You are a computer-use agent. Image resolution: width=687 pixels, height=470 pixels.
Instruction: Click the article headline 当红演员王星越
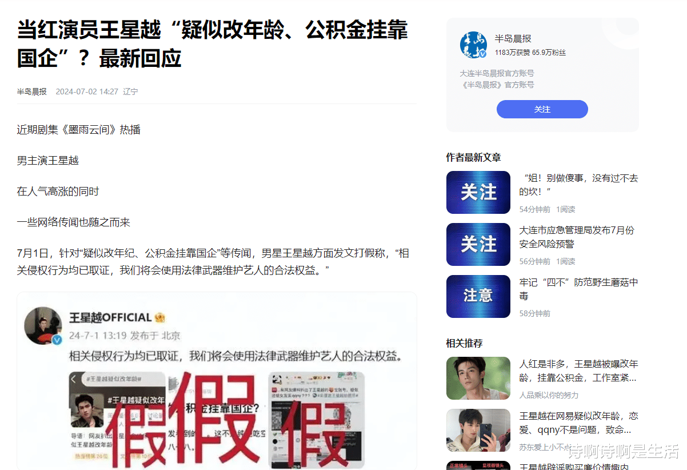(213, 43)
